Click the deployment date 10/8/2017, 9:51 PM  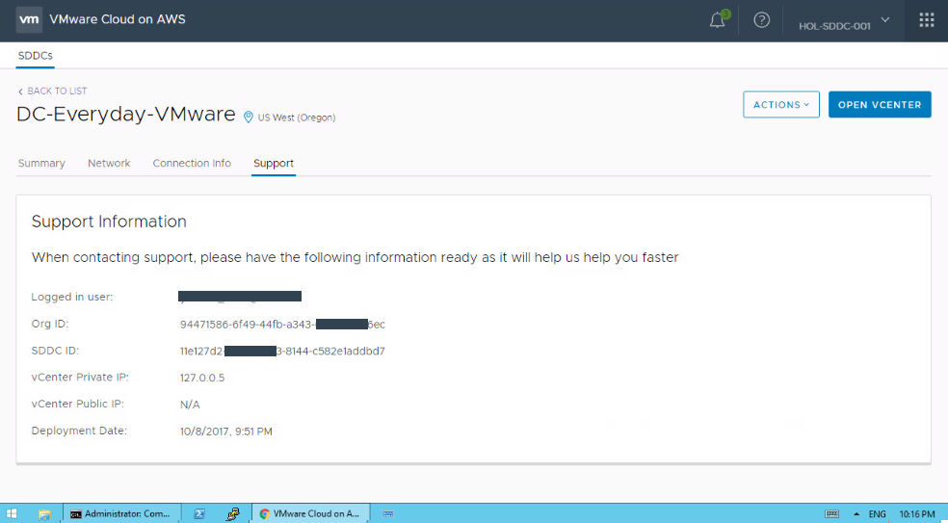(x=226, y=431)
